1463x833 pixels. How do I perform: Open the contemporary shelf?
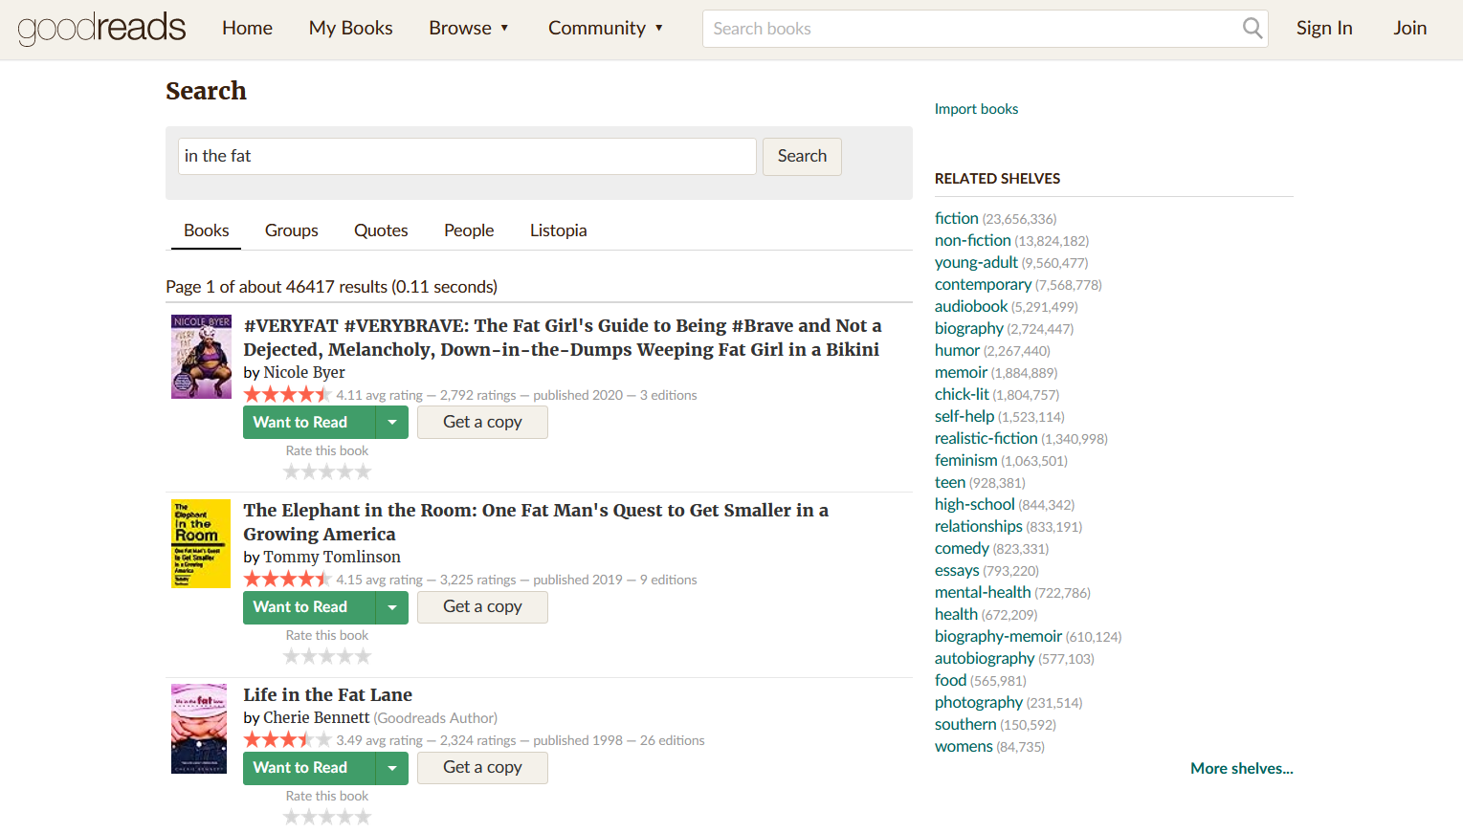click(983, 285)
